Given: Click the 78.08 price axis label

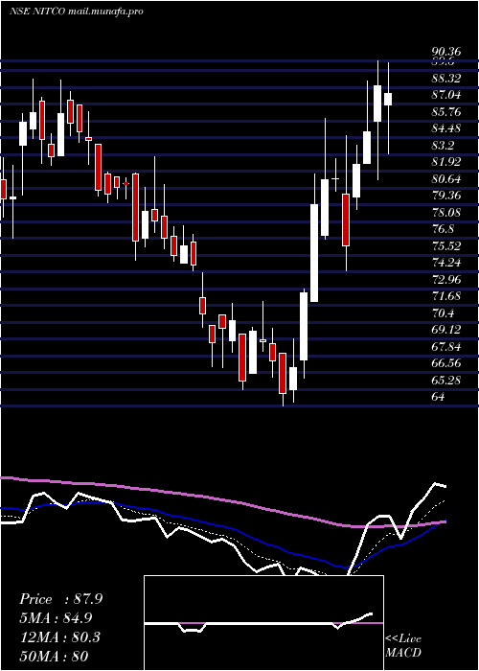Looking at the screenshot, I should point(446,213).
